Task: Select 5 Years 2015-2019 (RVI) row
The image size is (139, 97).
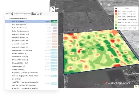Action: [x=31, y=63]
